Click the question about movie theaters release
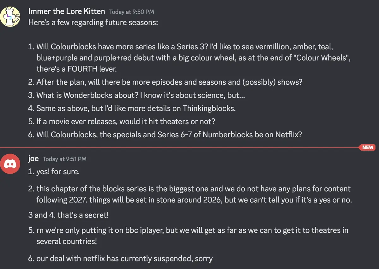The image size is (379, 269). 125,121
